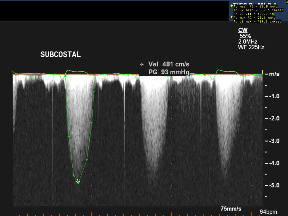Viewport: 288px width, 216px height.
Task: Click the 55% gain value
Action: click(x=245, y=36)
